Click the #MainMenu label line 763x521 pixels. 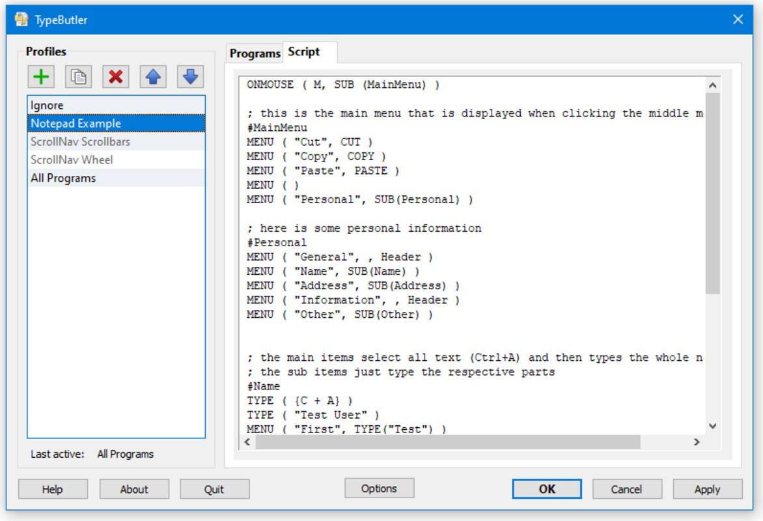tap(277, 128)
